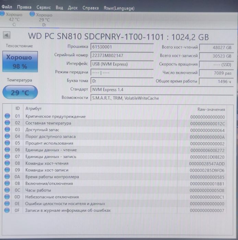
Task: Click the Raw-значения column header
Action: point(202,109)
